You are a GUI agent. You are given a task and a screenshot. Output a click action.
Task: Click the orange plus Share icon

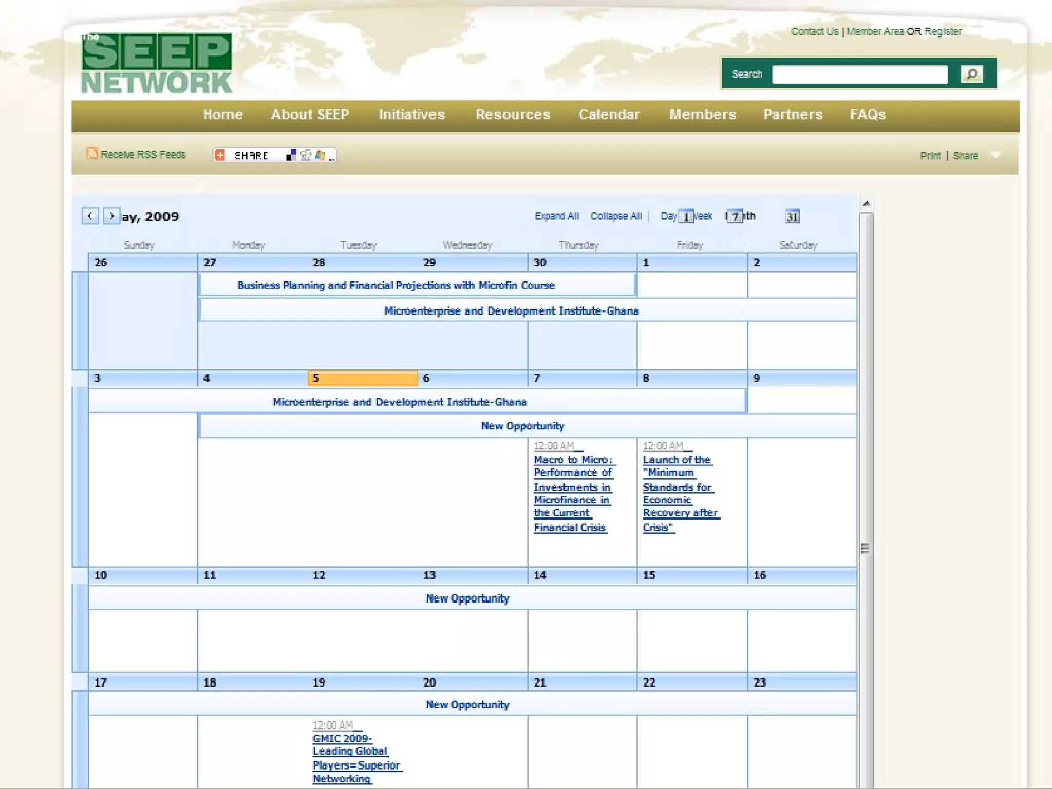220,155
